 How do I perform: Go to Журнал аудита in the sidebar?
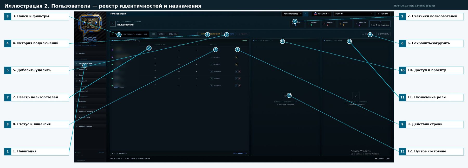(x=86, y=111)
